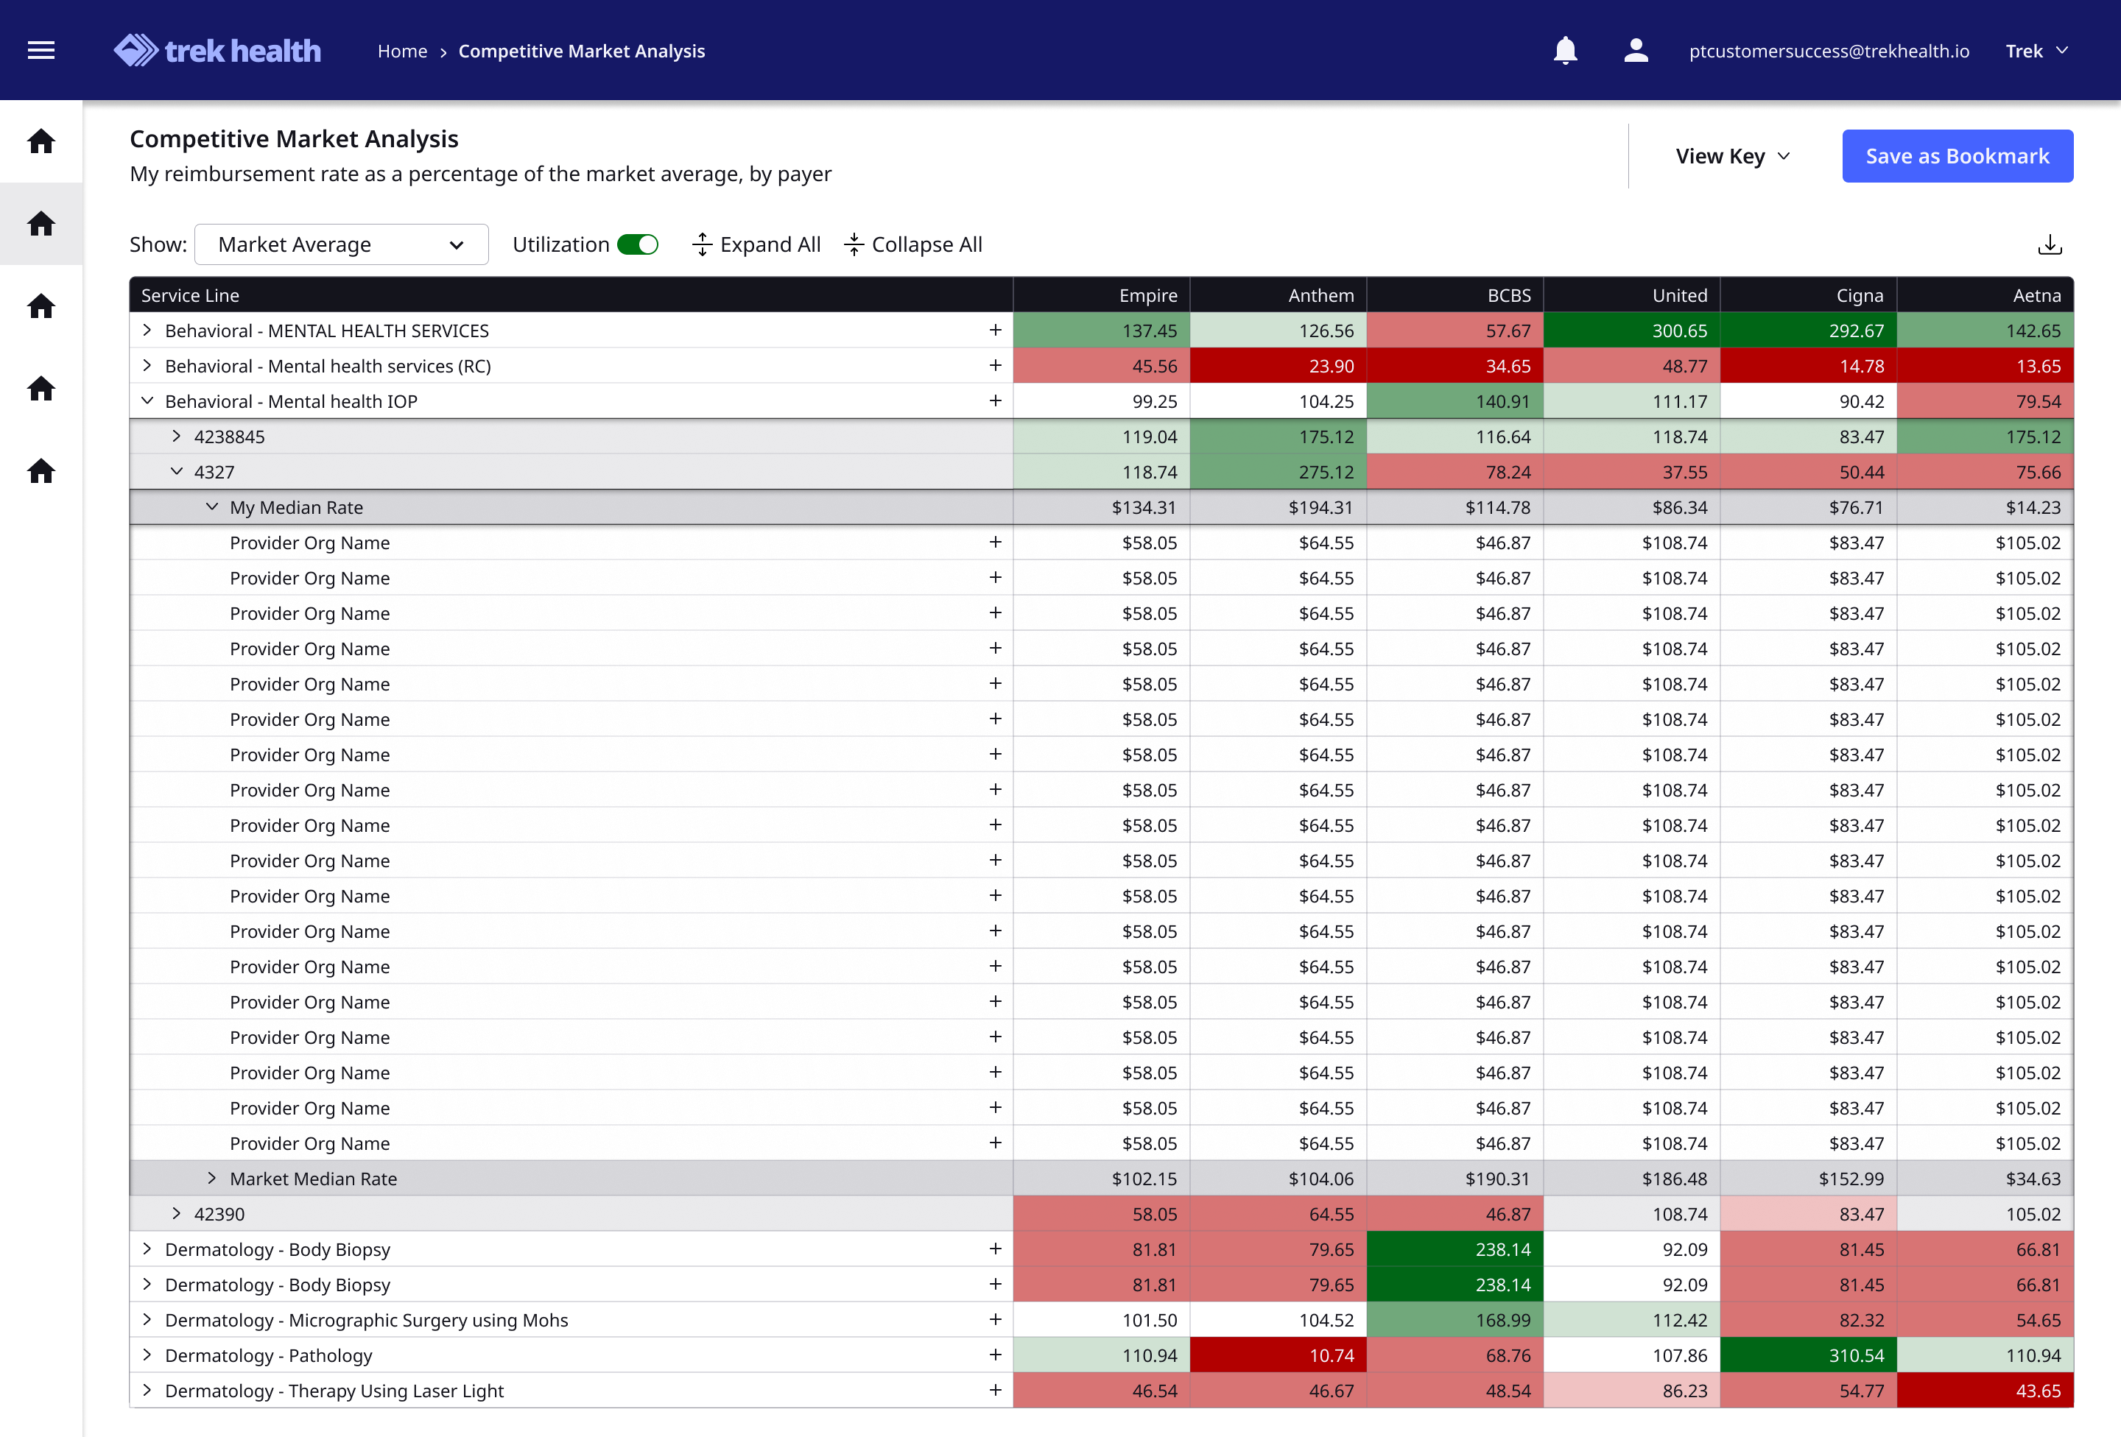Screen dimensions: 2121x1437
Task: Expand code row 42390
Action: pos(176,1215)
